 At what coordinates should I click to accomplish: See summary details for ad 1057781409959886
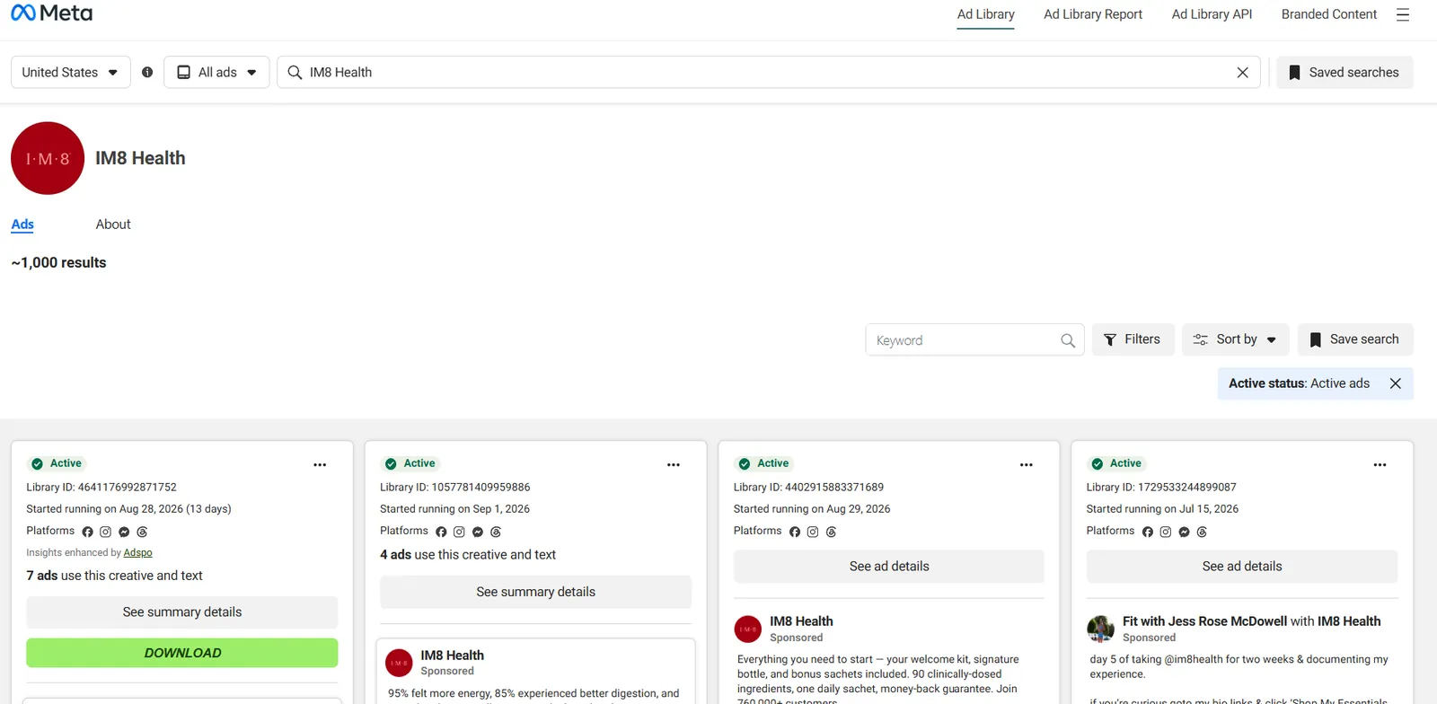coord(536,592)
